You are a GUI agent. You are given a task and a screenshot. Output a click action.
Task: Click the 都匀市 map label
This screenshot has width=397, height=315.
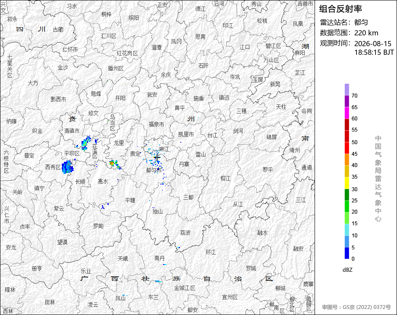154,170
